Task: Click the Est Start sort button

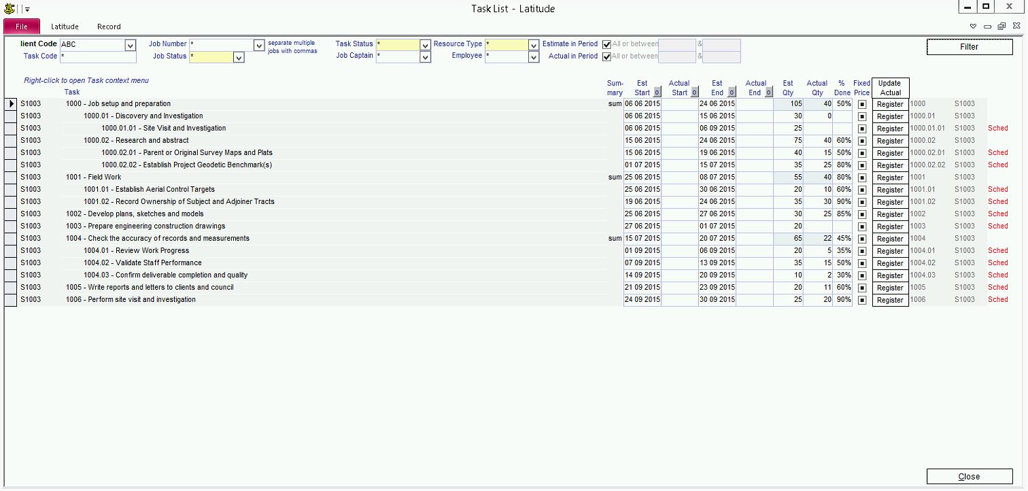Action: [x=657, y=92]
